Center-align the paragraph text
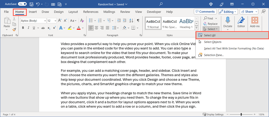This screenshot has width=269, height=117. [97, 28]
